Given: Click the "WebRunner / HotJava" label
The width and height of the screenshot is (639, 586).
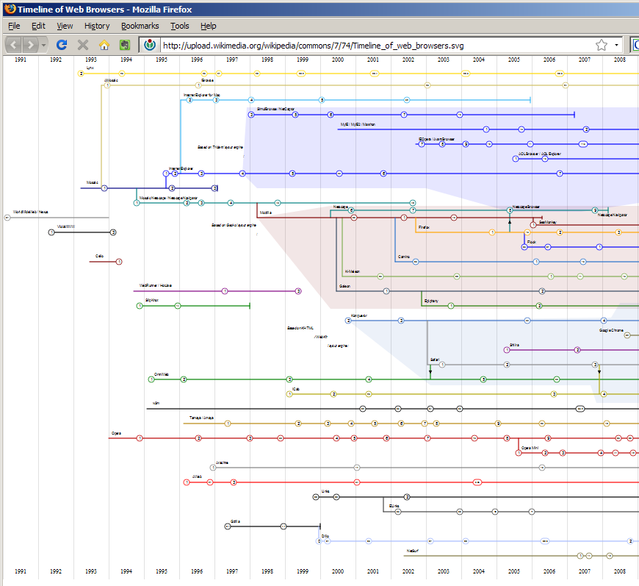Looking at the screenshot, I should pos(155,285).
